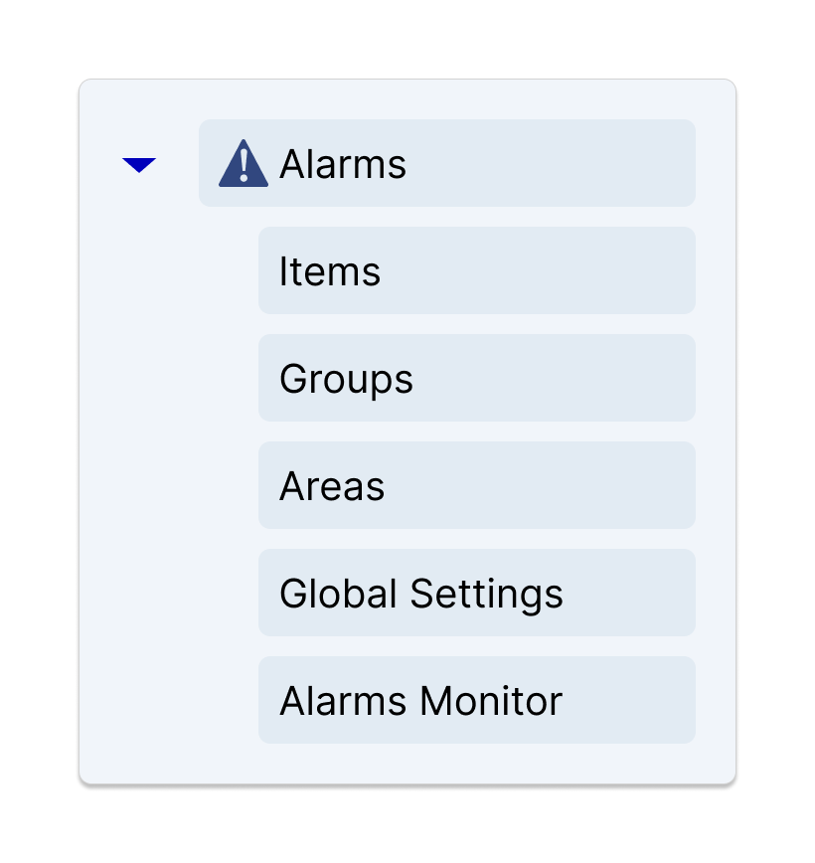Go to alarm Groups page

[477, 378]
